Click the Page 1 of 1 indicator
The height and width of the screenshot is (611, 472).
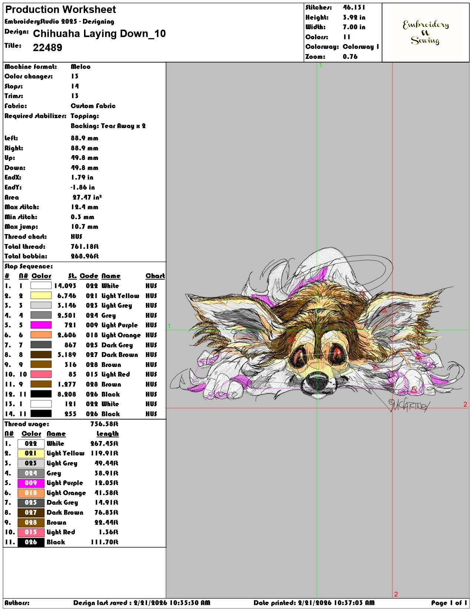449,603
